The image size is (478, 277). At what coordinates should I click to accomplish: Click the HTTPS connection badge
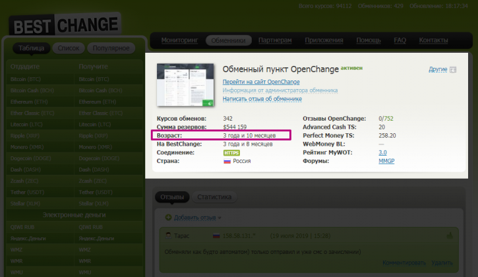click(231, 152)
